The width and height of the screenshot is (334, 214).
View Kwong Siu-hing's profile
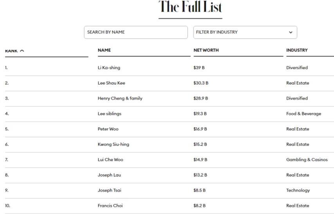113,144
